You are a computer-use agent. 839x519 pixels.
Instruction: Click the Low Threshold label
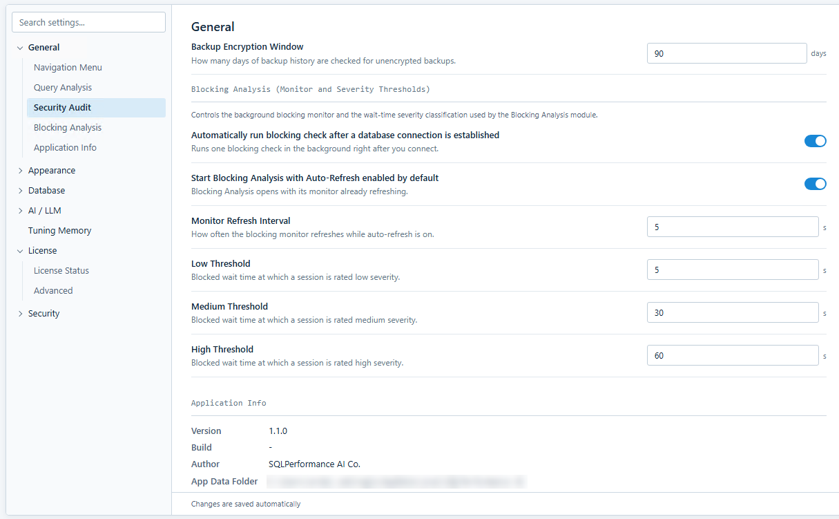coord(221,264)
